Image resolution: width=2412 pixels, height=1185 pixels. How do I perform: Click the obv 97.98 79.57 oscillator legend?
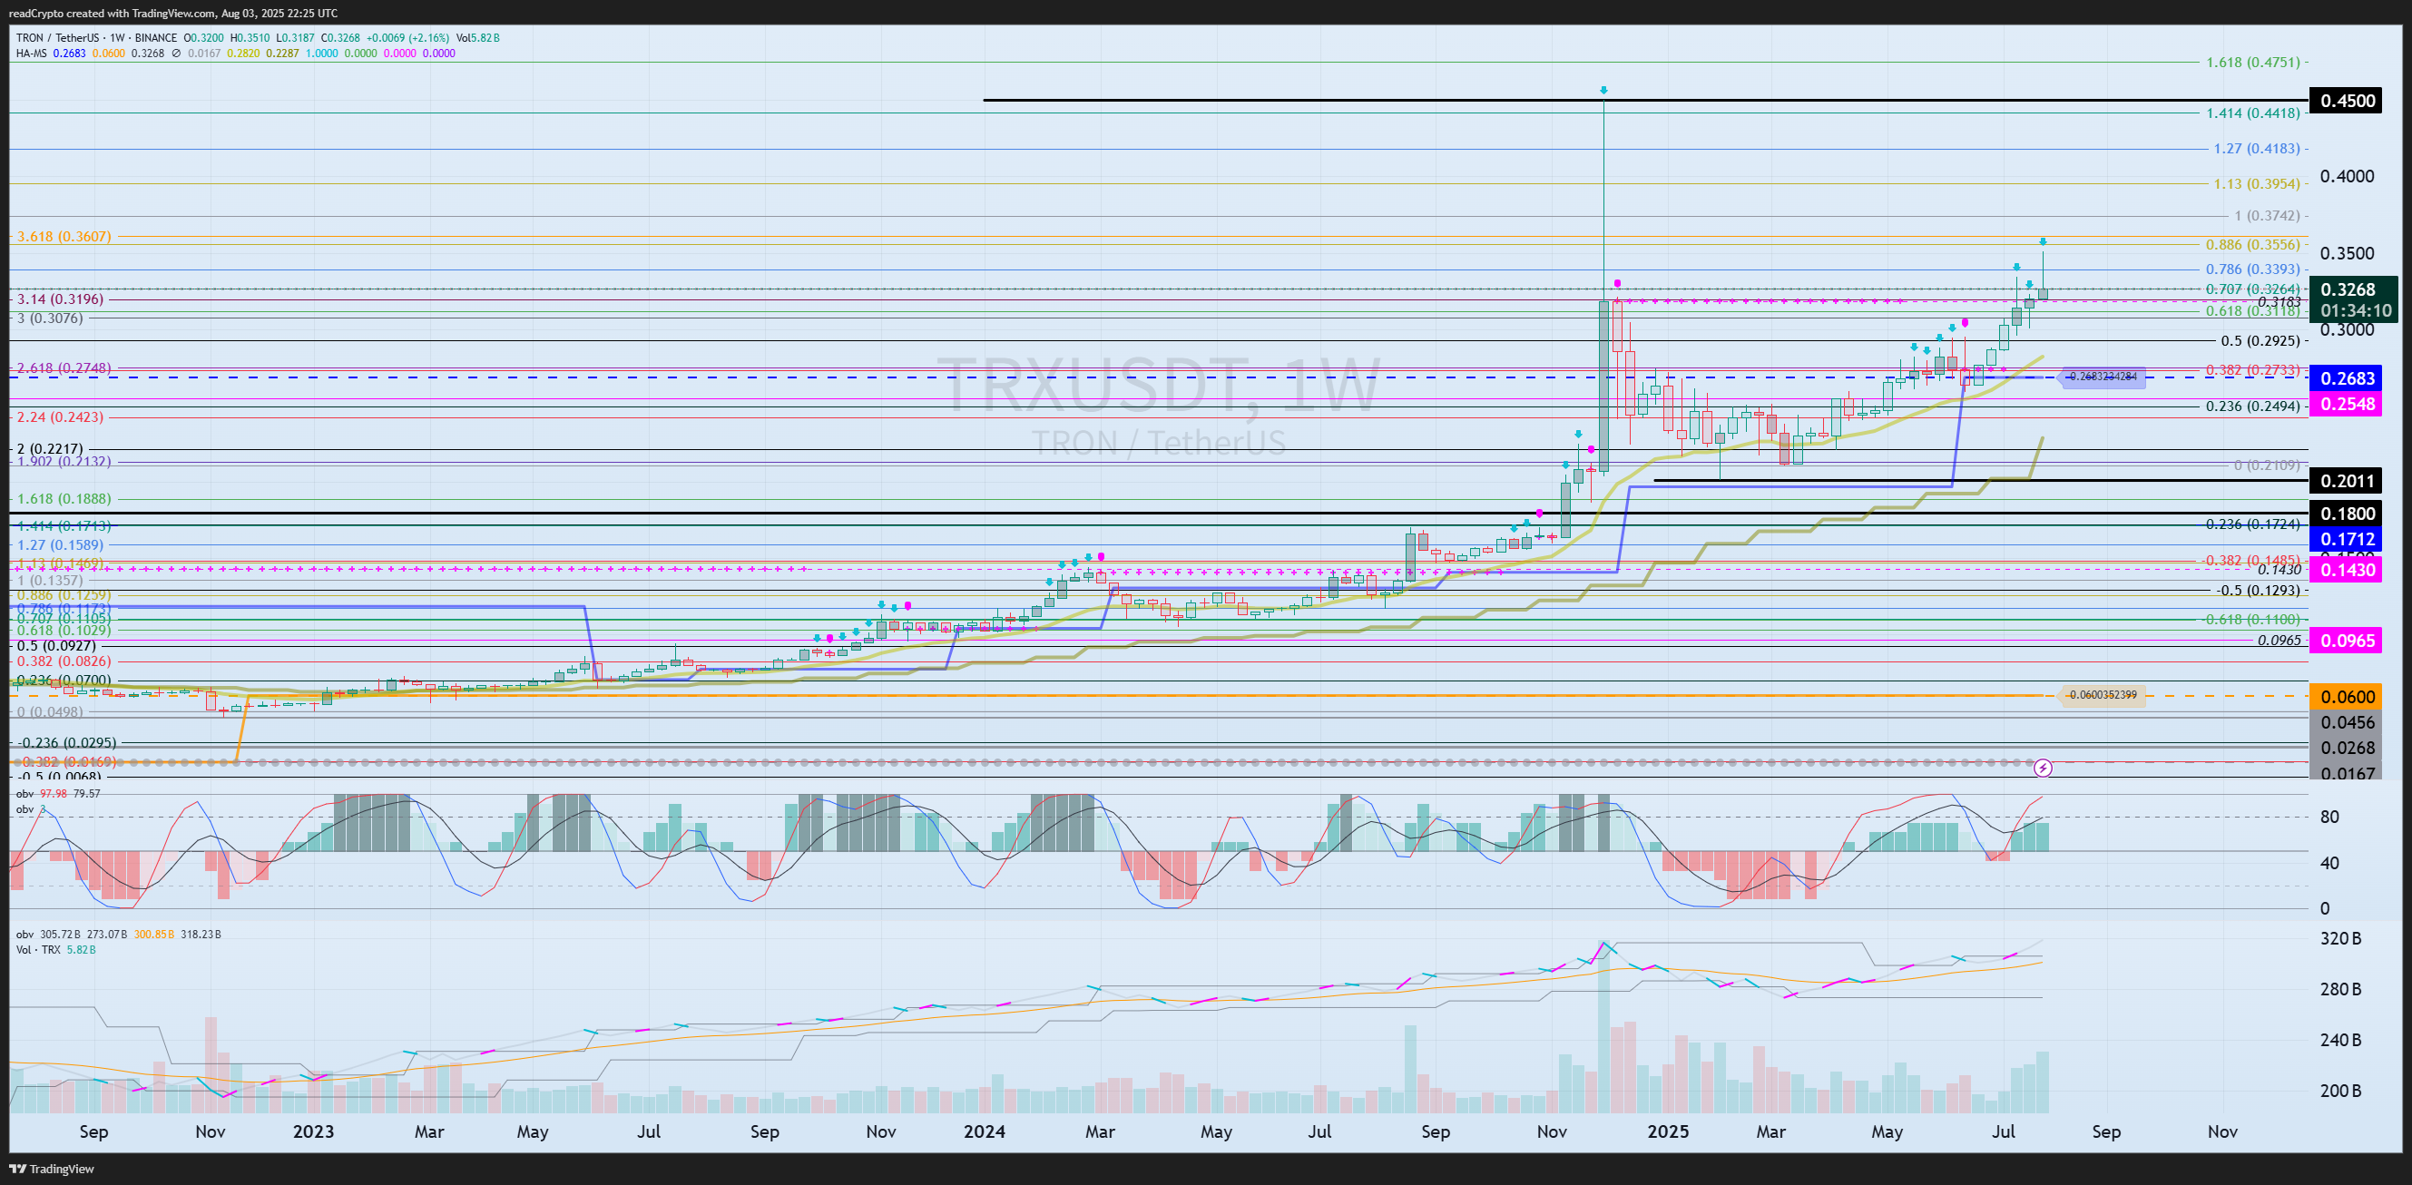58,794
